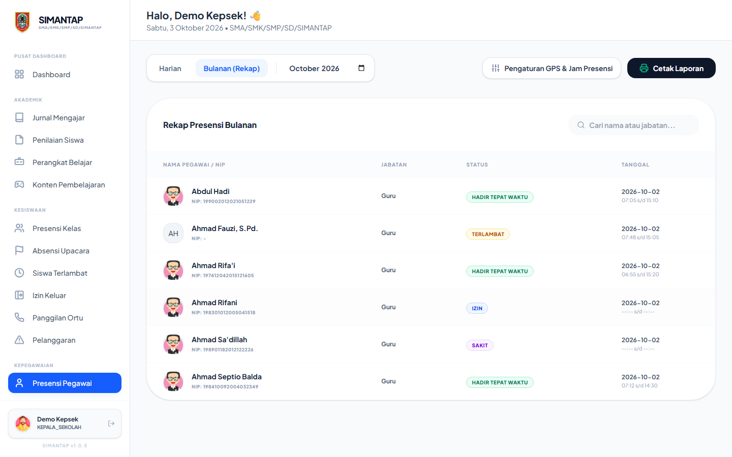Image resolution: width=732 pixels, height=457 pixels.
Task: Click the Presensi Kelas people icon
Action: (19, 228)
